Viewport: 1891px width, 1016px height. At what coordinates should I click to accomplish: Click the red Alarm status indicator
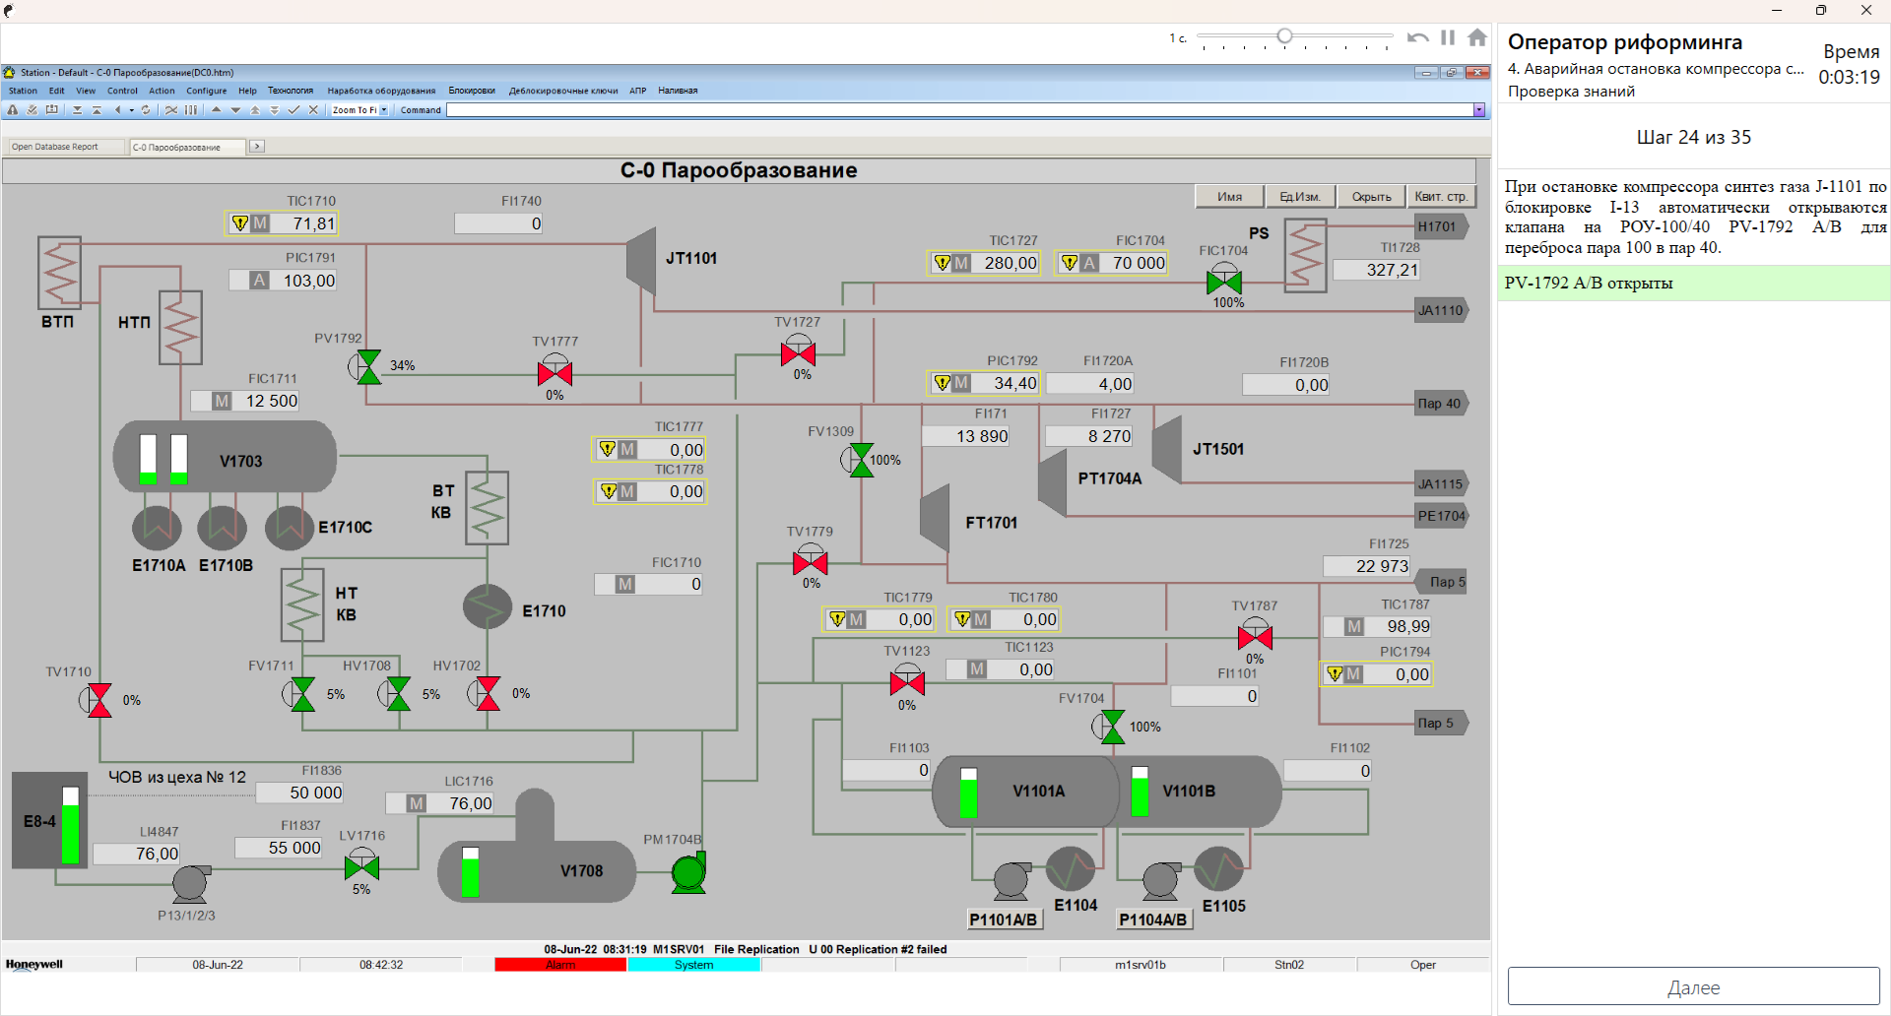(559, 965)
